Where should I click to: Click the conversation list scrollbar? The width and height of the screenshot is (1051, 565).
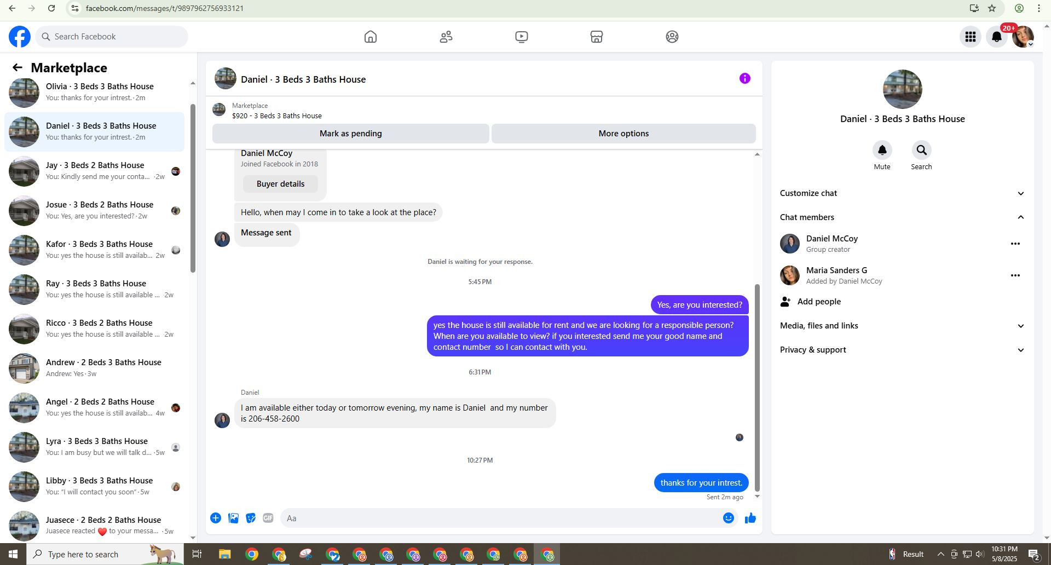[193, 188]
